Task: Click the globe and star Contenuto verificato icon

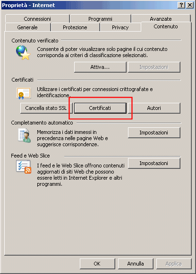Action: tap(23, 53)
